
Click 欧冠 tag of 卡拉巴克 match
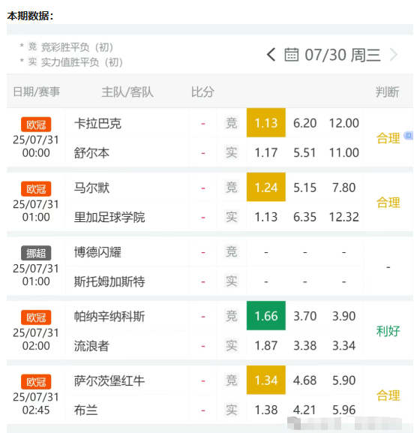36,125
